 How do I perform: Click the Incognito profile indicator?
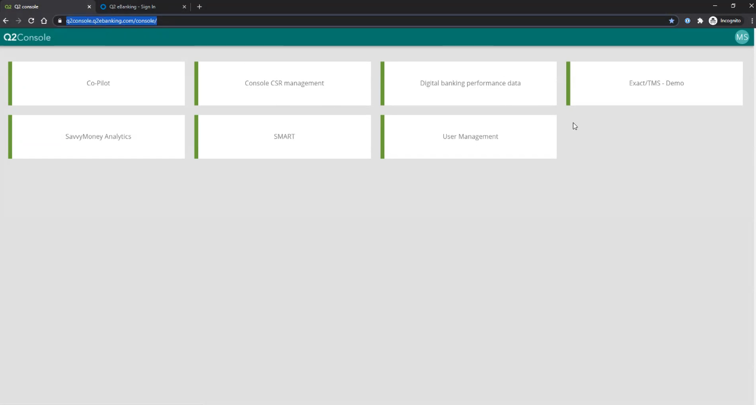[725, 21]
